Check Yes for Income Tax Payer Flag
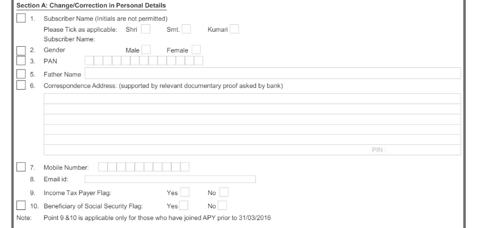 184,192
